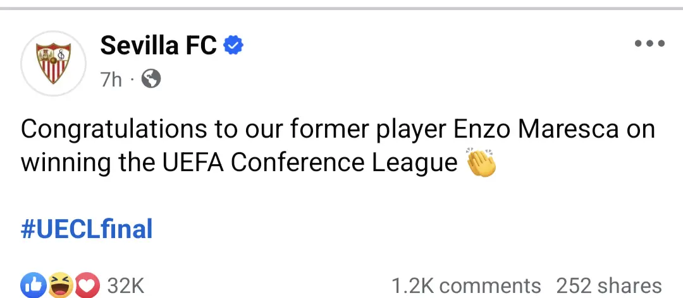Image resolution: width=683 pixels, height=298 pixels.
Task: Click the Sevilla FC crest profile picture
Action: [53, 64]
